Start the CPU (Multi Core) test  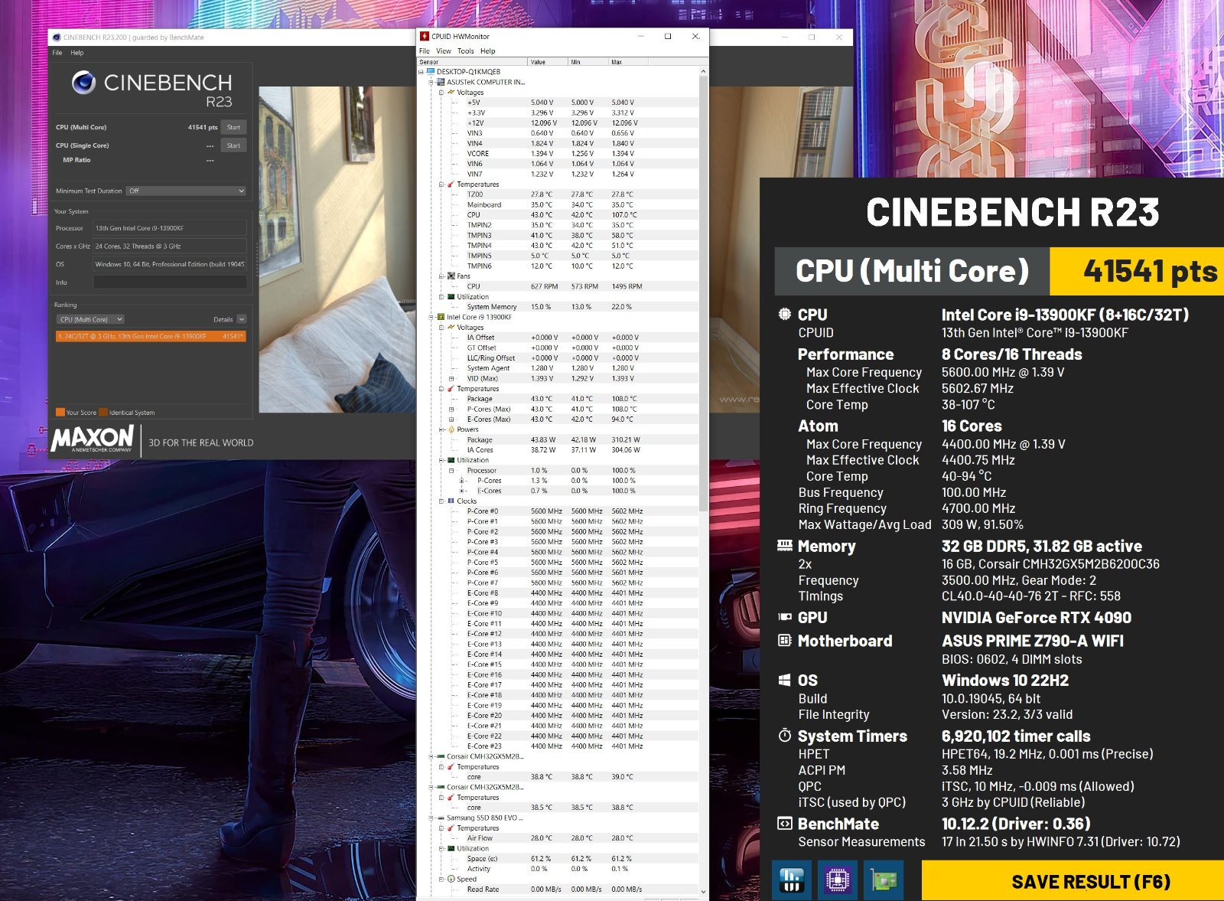pyautogui.click(x=233, y=127)
